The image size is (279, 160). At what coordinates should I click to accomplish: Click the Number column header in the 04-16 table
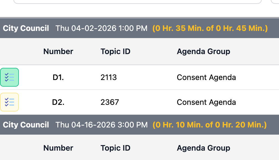(x=58, y=148)
